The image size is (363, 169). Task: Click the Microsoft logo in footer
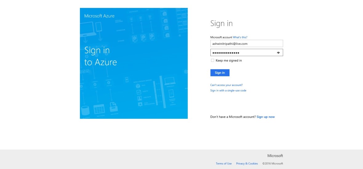[x=275, y=156]
